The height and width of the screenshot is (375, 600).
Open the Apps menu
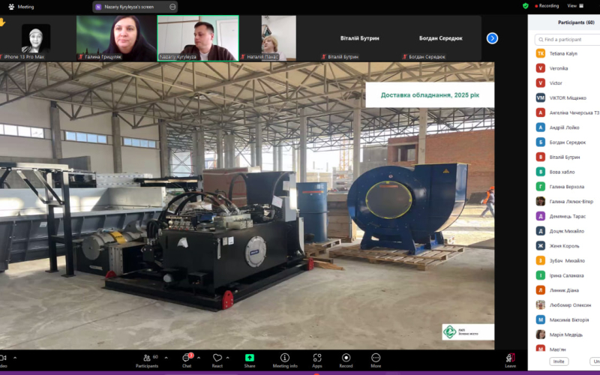[x=317, y=361]
